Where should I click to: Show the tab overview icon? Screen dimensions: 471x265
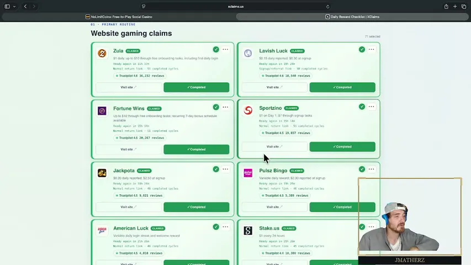tap(464, 6)
